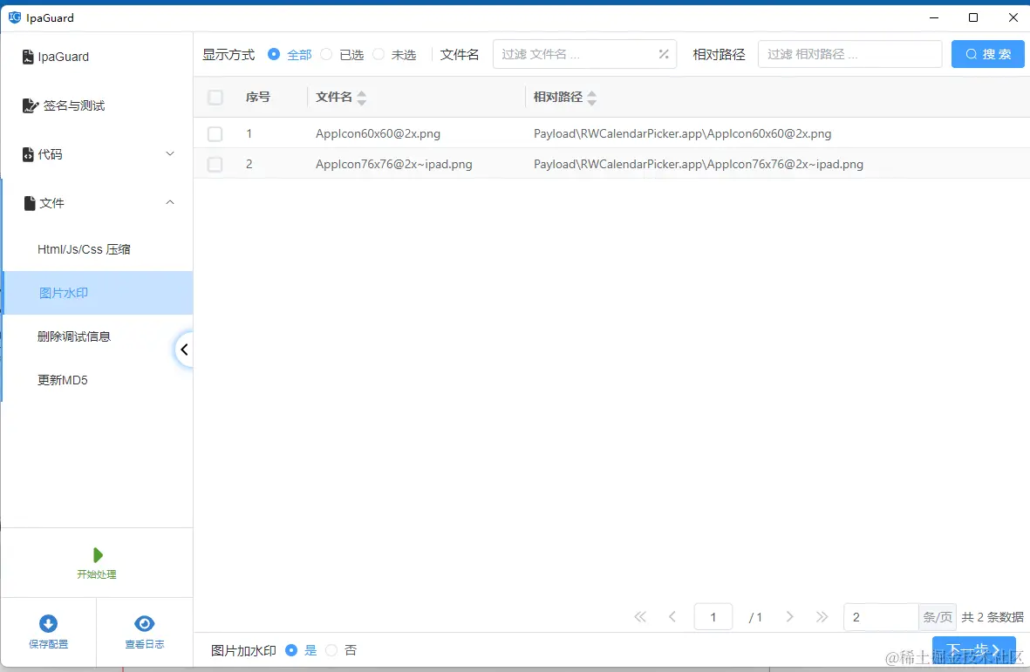Start processing with the 开始处理 play icon
The width and height of the screenshot is (1030, 672).
pyautogui.click(x=97, y=556)
